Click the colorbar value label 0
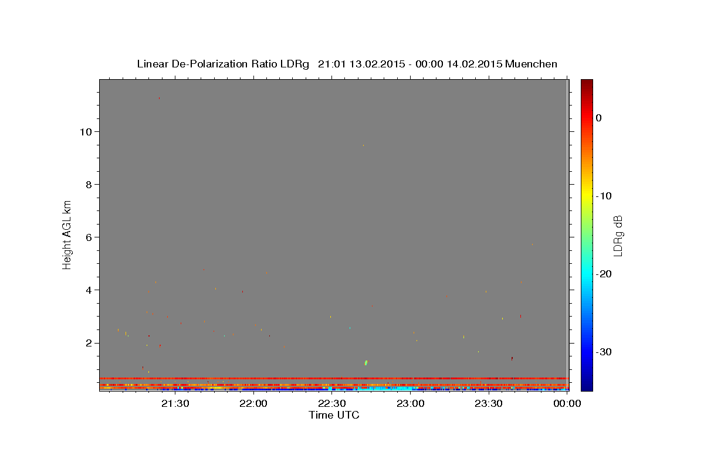 [599, 118]
